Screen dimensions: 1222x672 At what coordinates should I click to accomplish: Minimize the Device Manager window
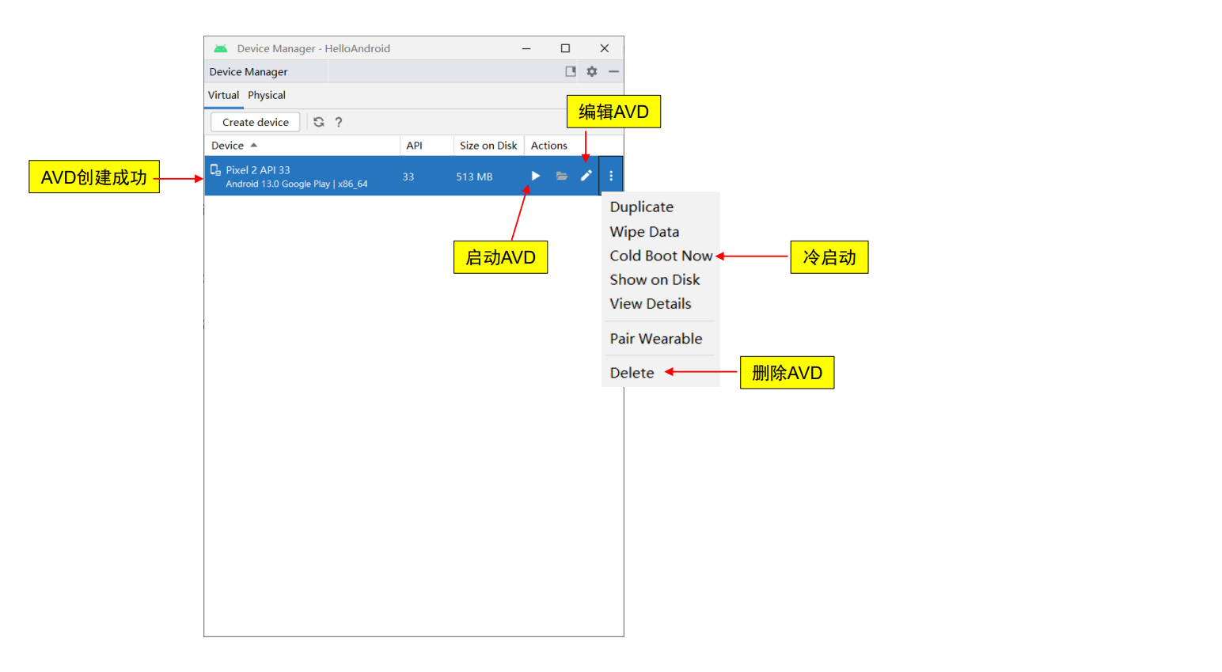(x=526, y=48)
